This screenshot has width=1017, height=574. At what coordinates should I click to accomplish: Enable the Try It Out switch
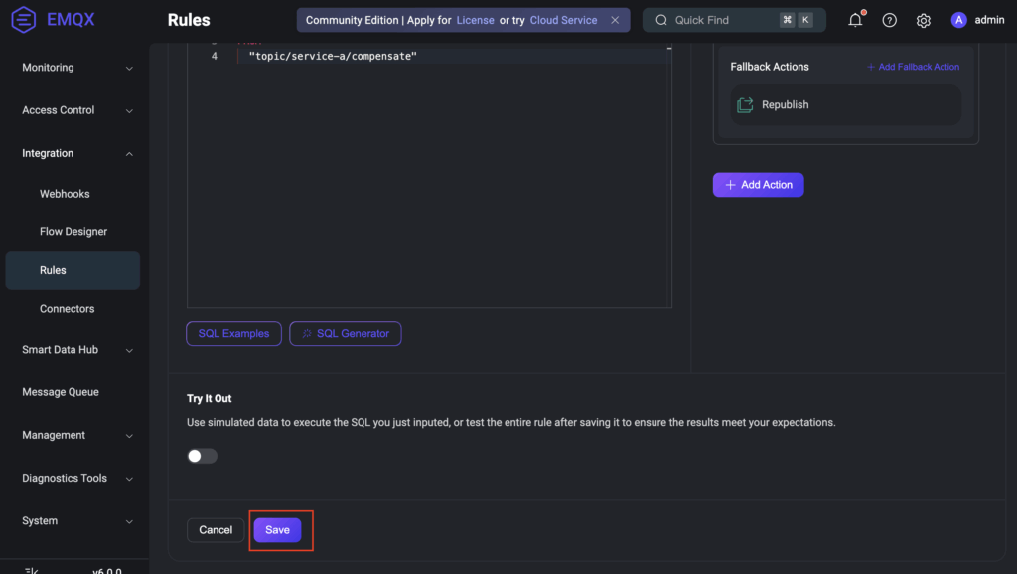click(202, 456)
